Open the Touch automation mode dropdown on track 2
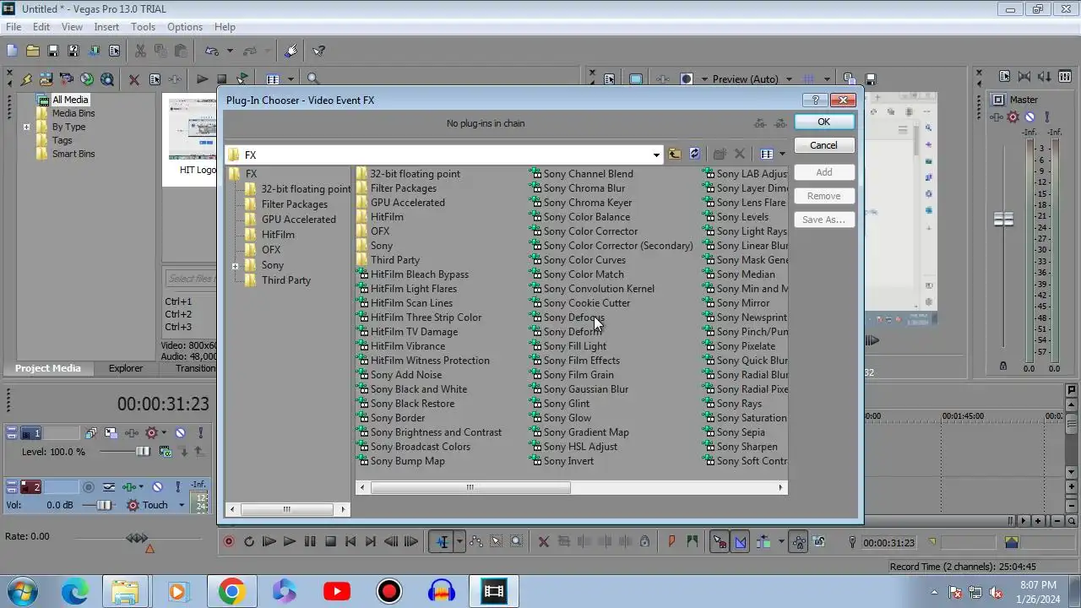This screenshot has height=608, width=1081. coord(181,505)
